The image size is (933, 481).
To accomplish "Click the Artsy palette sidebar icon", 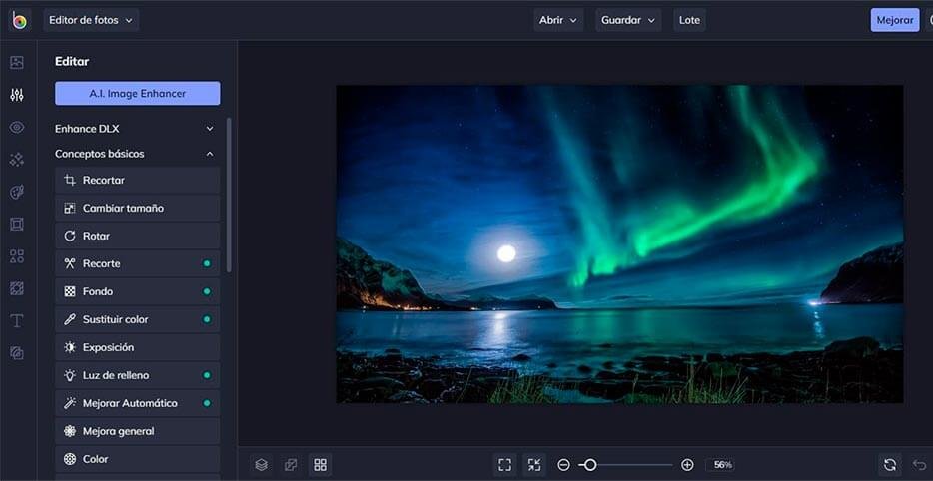I will 17,192.
